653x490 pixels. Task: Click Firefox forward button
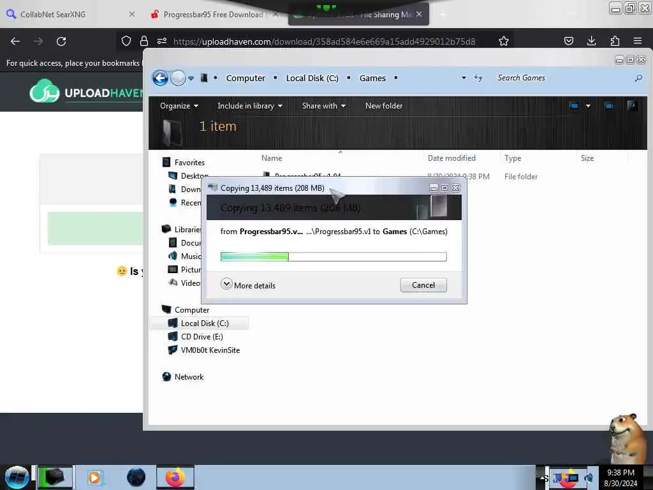point(38,41)
